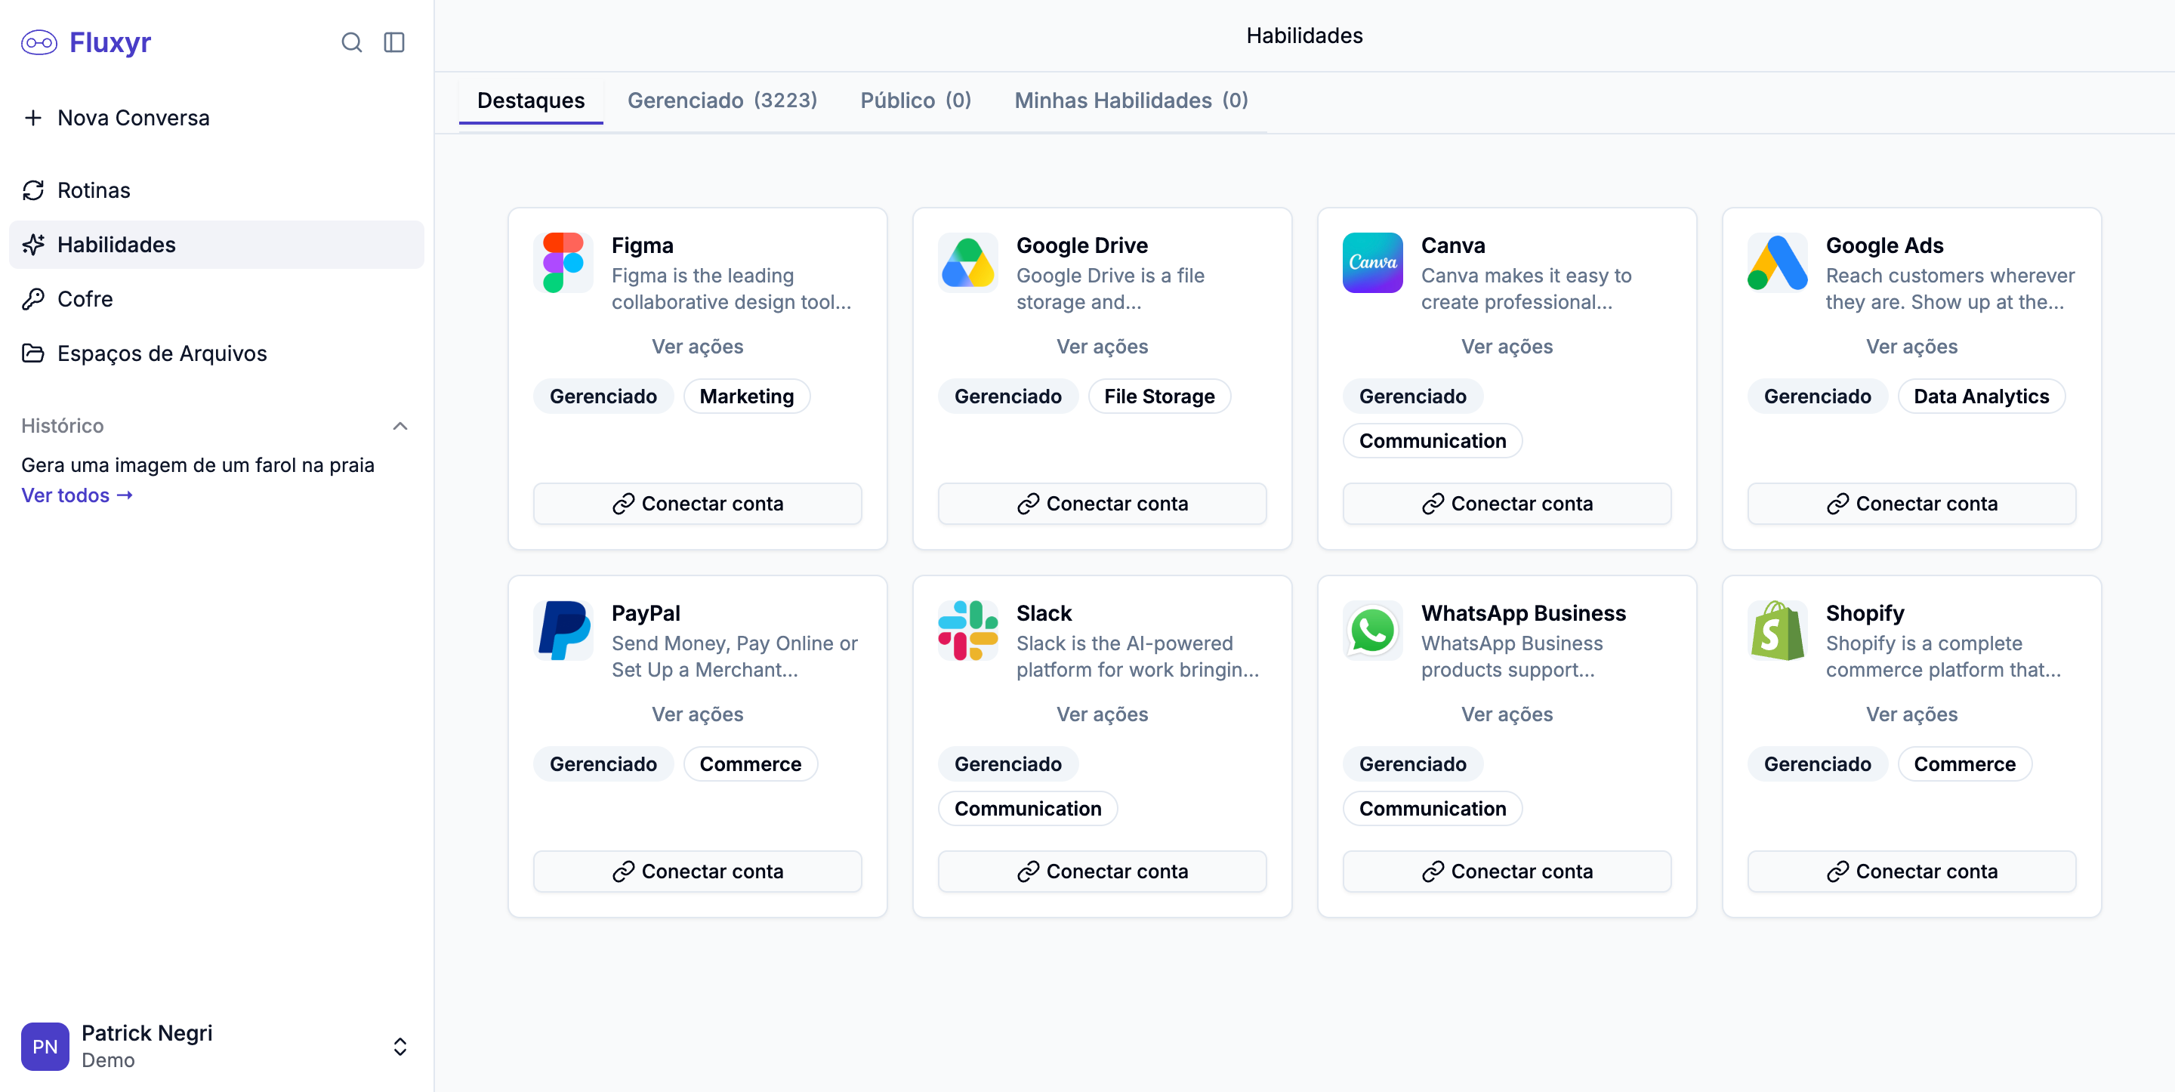Ver ações for Shopify
Screen dimensions: 2175x1092
click(1911, 714)
